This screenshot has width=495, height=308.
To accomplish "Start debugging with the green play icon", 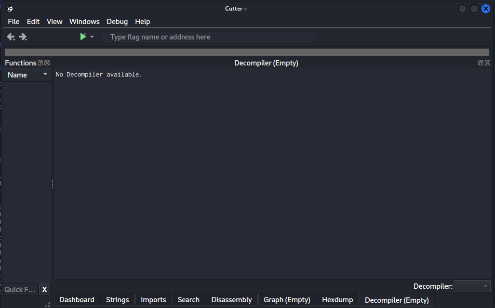I will click(x=83, y=37).
